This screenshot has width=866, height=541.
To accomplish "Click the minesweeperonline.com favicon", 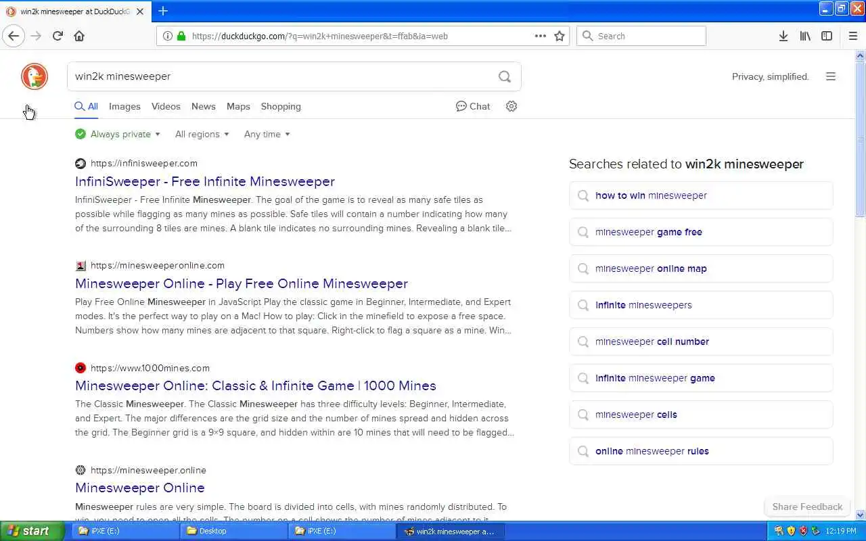I will [x=81, y=266].
